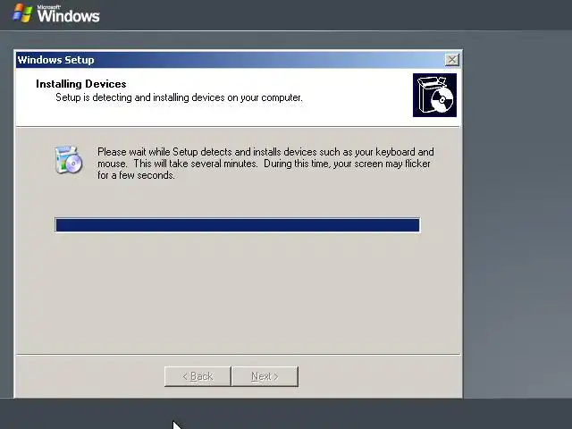This screenshot has width=572, height=429.
Task: Click the disabled Back button
Action: click(198, 376)
